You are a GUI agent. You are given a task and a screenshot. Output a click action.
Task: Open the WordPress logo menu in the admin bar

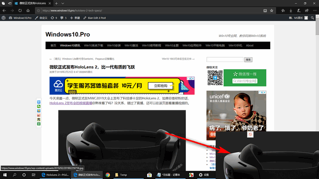click(3, 18)
